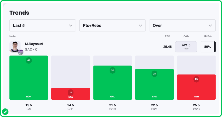Click the green ORL game bar
The height and width of the screenshot is (117, 222).
tap(112, 86)
